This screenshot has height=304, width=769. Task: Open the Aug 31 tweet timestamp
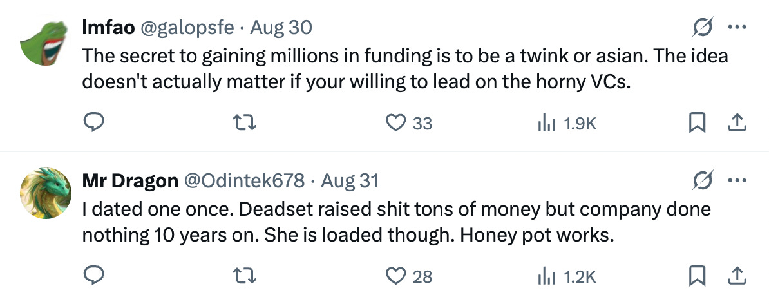click(349, 181)
